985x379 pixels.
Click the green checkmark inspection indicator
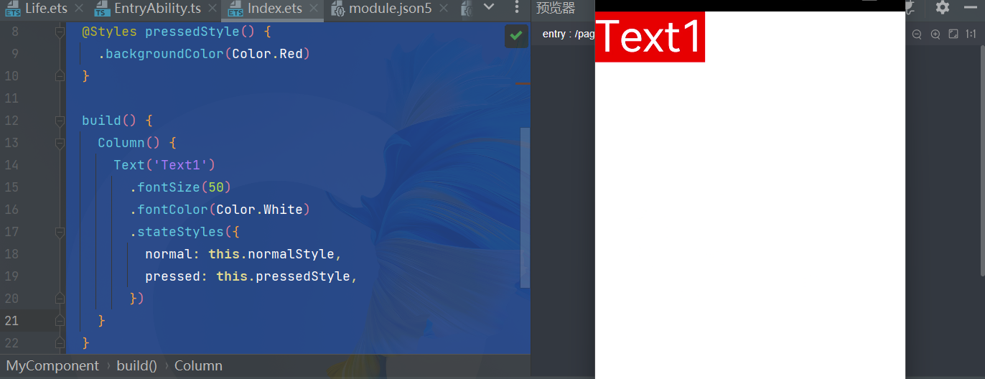click(515, 35)
